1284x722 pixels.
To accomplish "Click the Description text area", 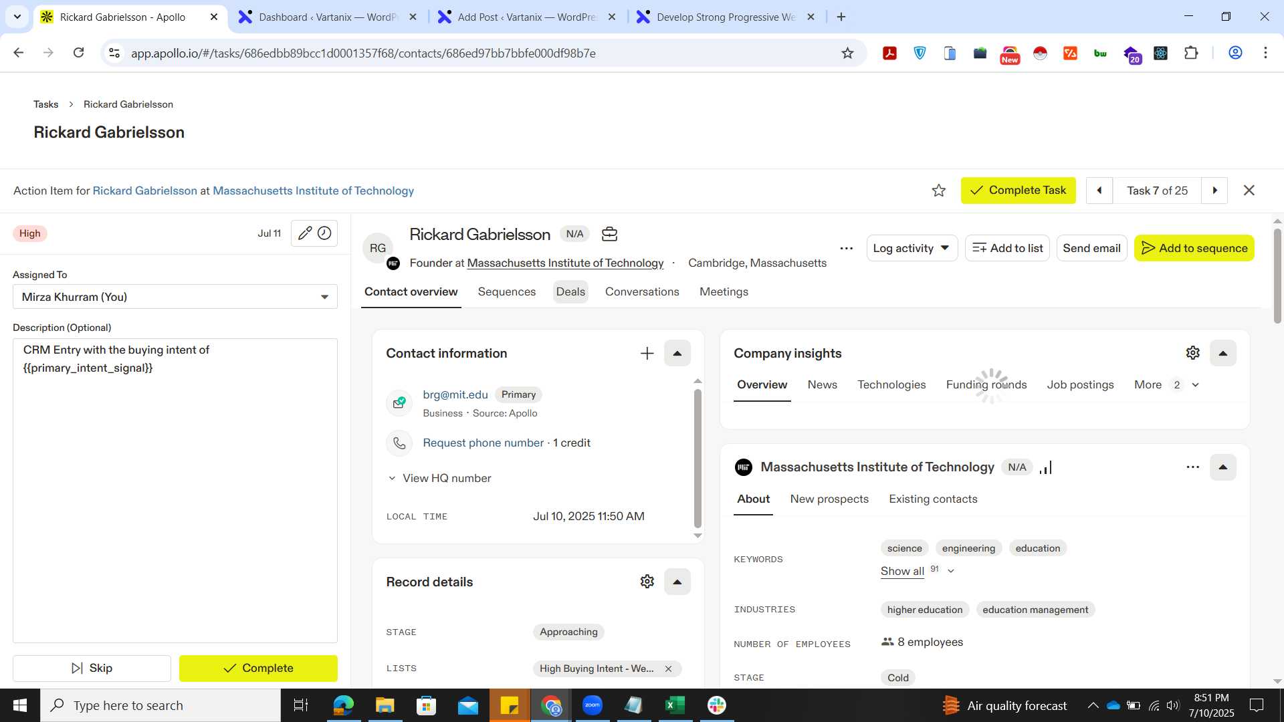I will pos(175,491).
